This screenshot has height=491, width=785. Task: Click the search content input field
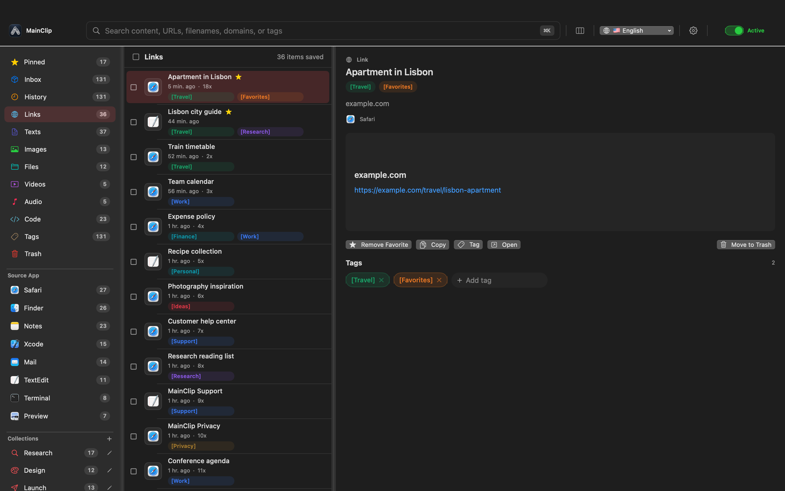tap(323, 31)
